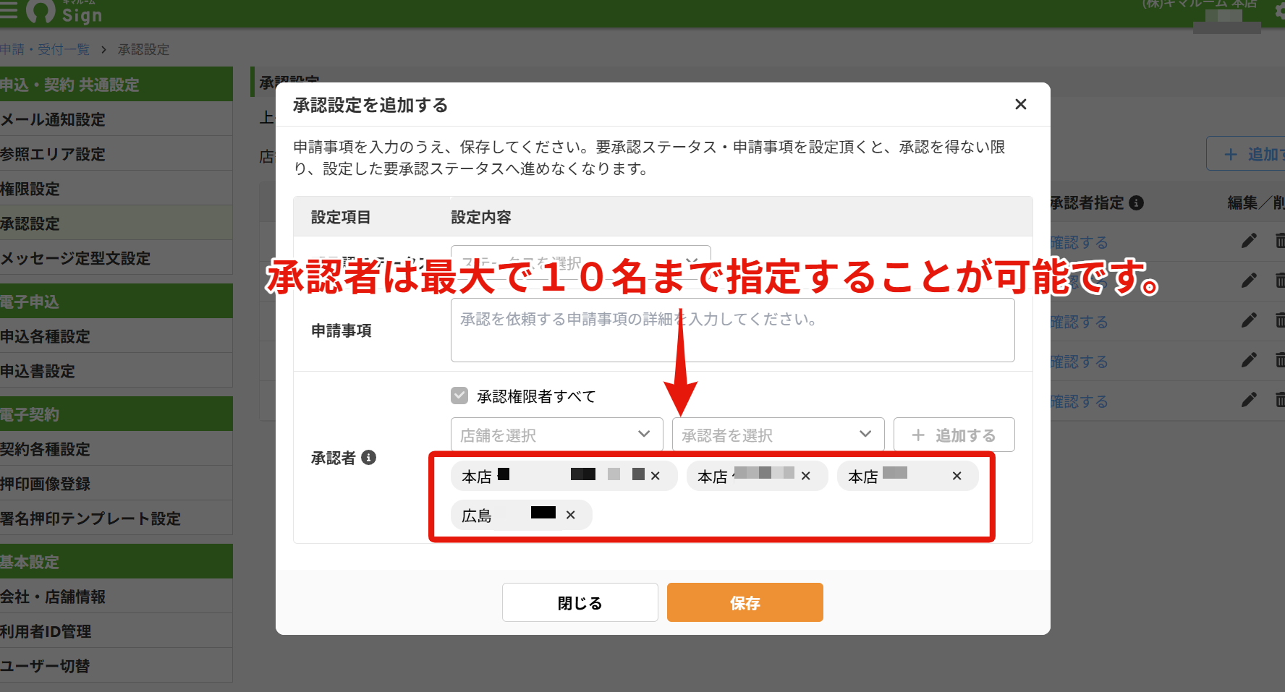This screenshot has height=692, width=1285.
Task: Open 利用者ID管理 in sidebar
Action: pos(116,631)
